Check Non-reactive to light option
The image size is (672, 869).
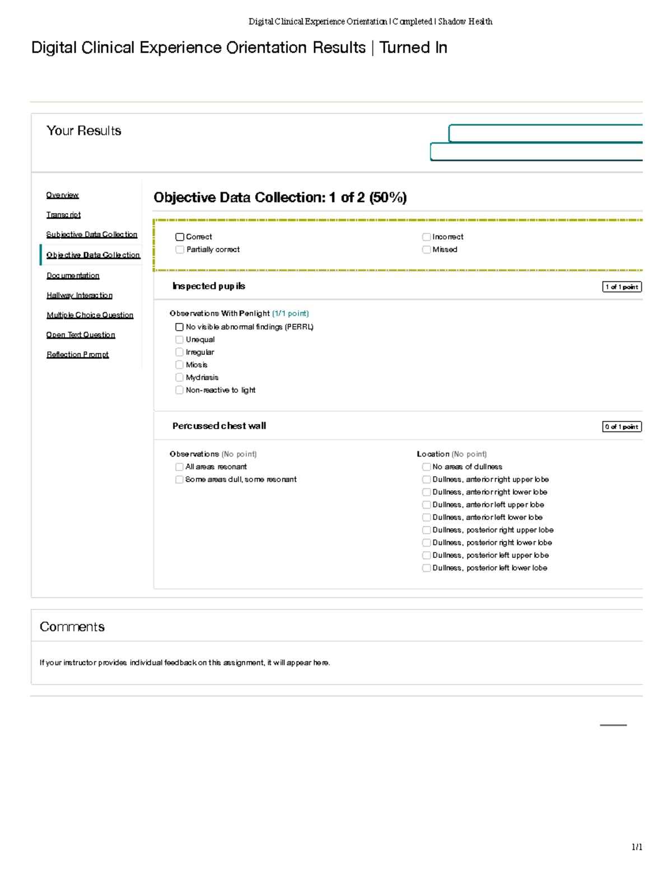click(x=179, y=390)
